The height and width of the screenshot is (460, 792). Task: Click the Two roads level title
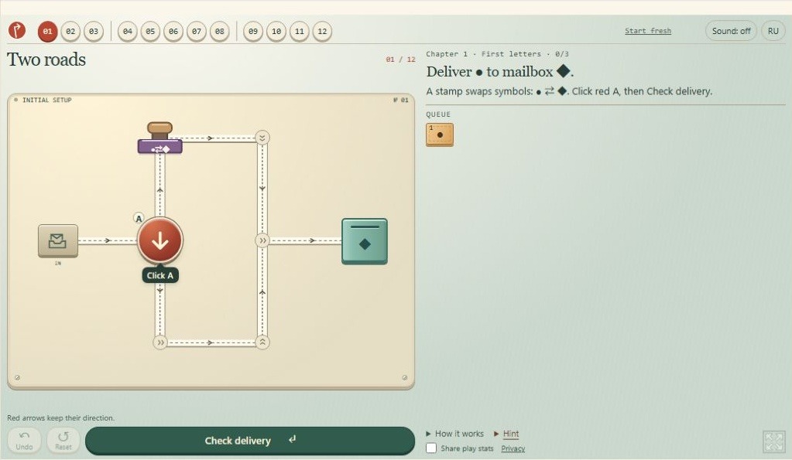point(46,60)
